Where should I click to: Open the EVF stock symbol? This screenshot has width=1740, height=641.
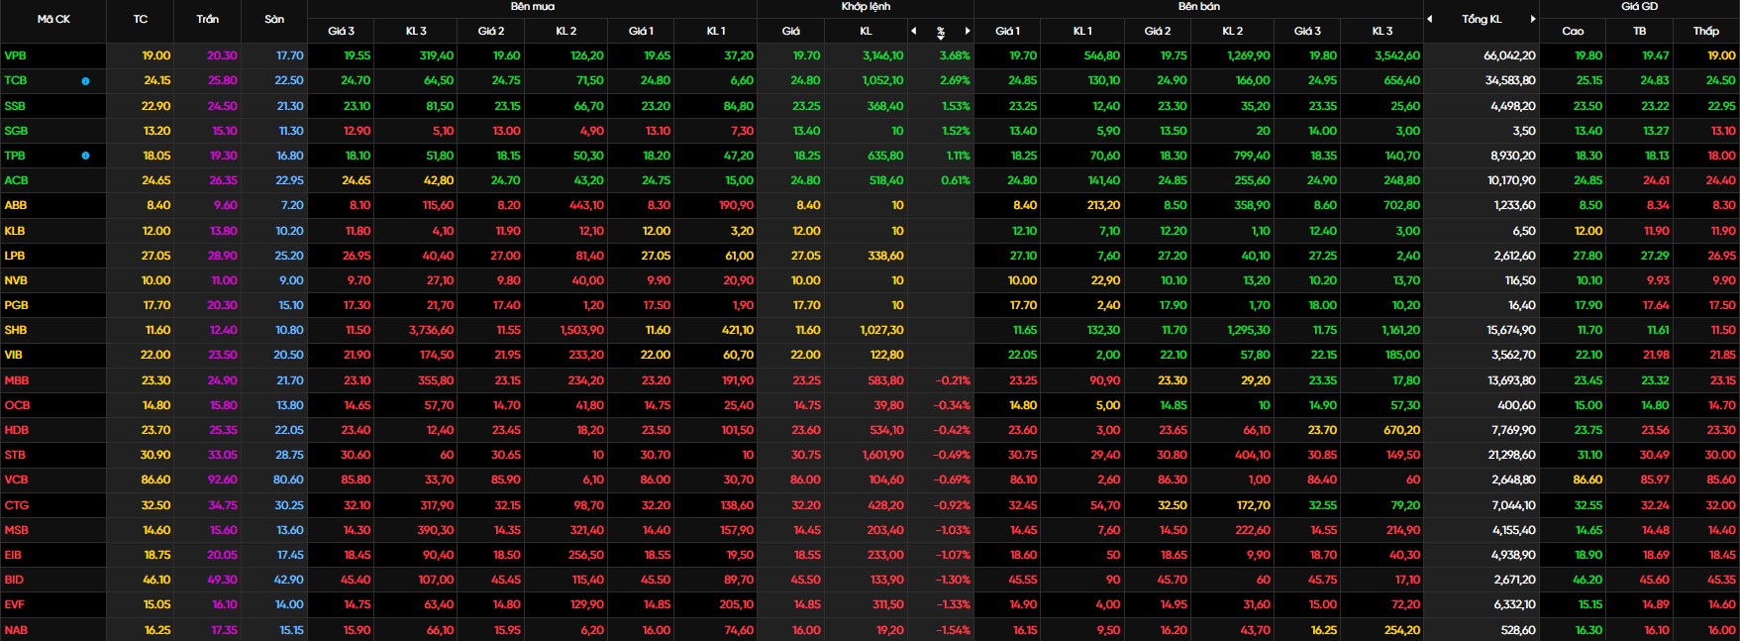[x=14, y=604]
